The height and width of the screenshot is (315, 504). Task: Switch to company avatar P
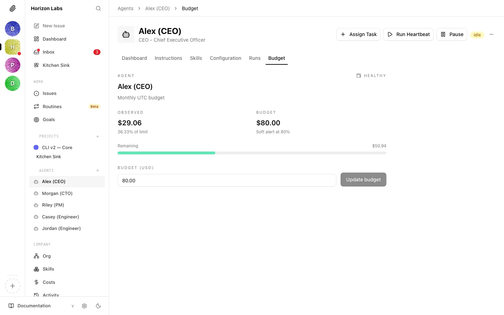(13, 65)
